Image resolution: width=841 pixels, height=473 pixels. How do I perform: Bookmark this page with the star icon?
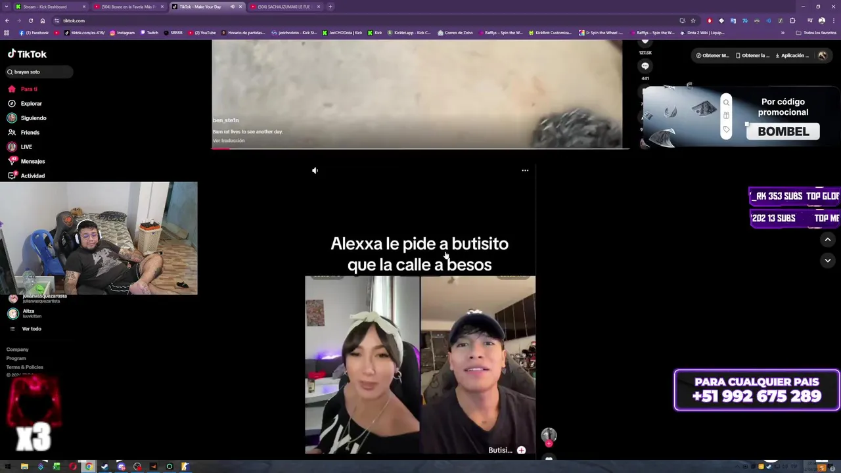click(693, 20)
